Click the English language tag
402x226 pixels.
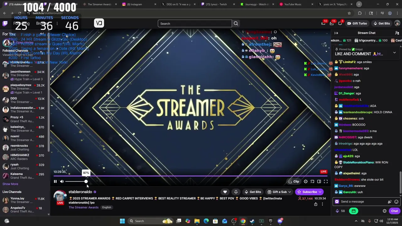(x=106, y=207)
